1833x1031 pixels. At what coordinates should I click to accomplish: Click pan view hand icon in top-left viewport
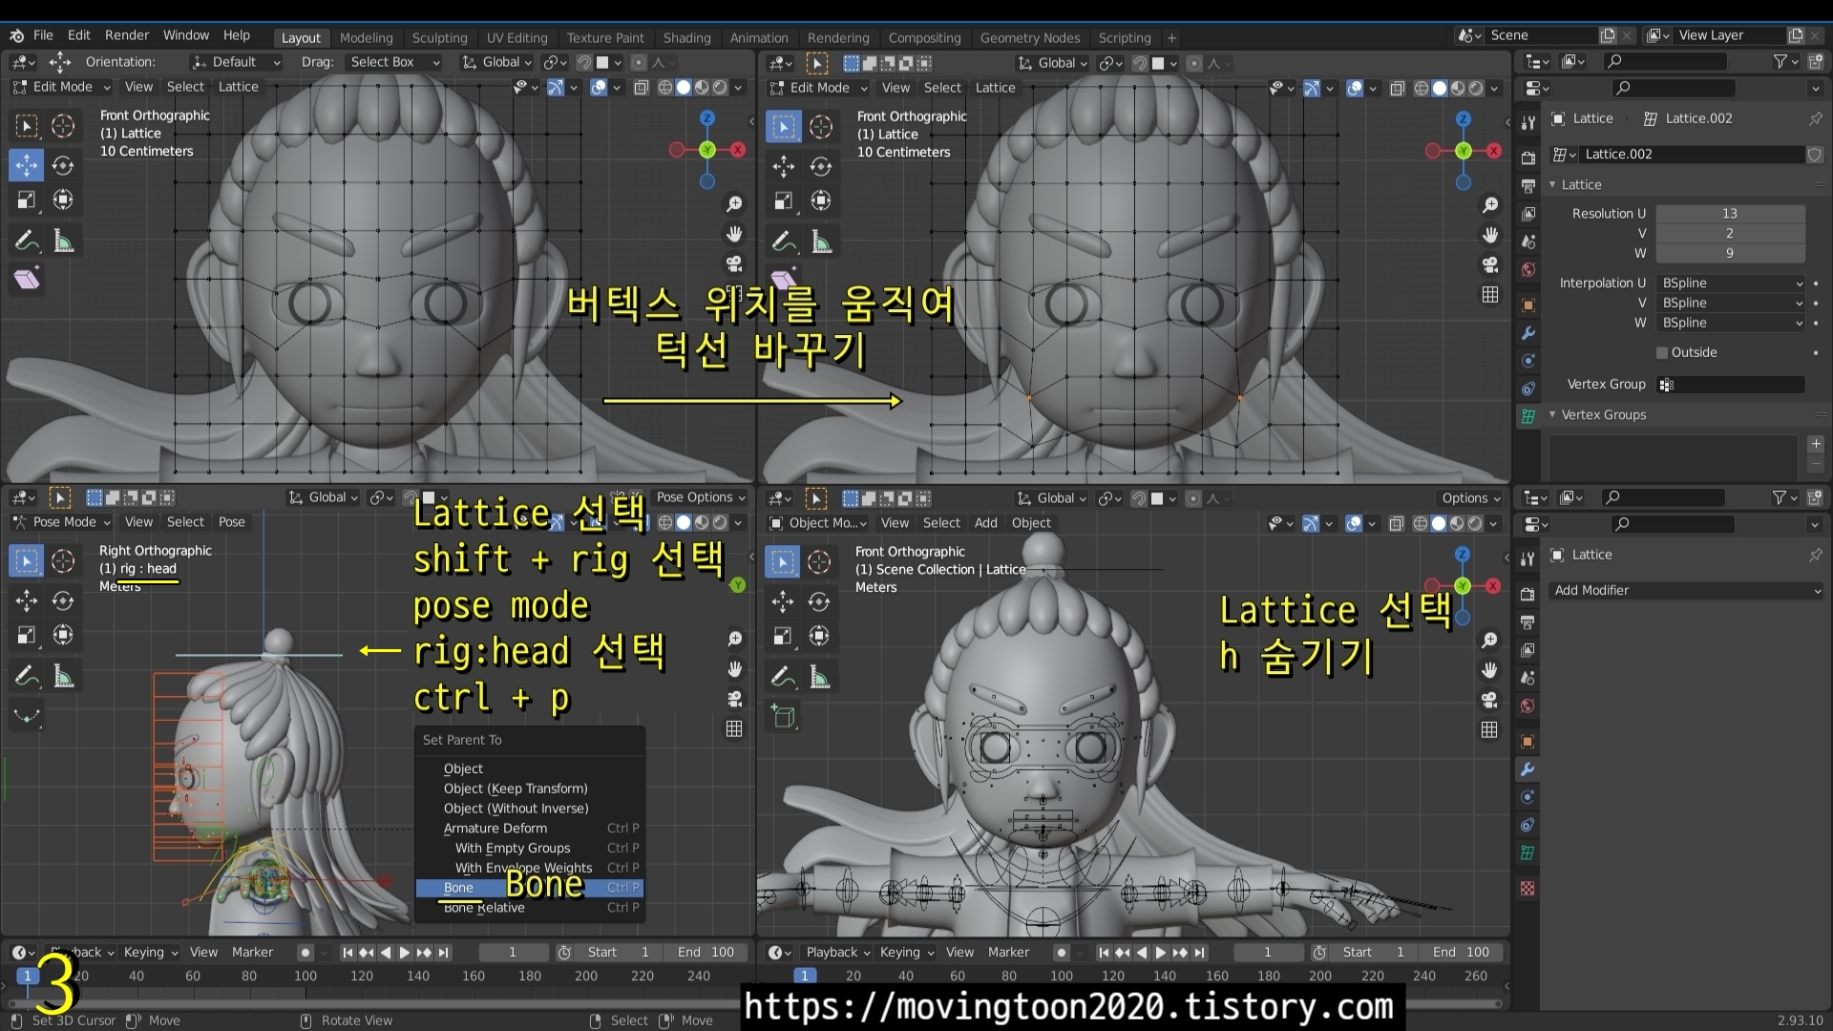click(x=734, y=234)
